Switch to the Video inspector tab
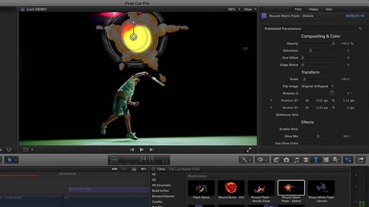369x207 pixels. [x=313, y=9]
